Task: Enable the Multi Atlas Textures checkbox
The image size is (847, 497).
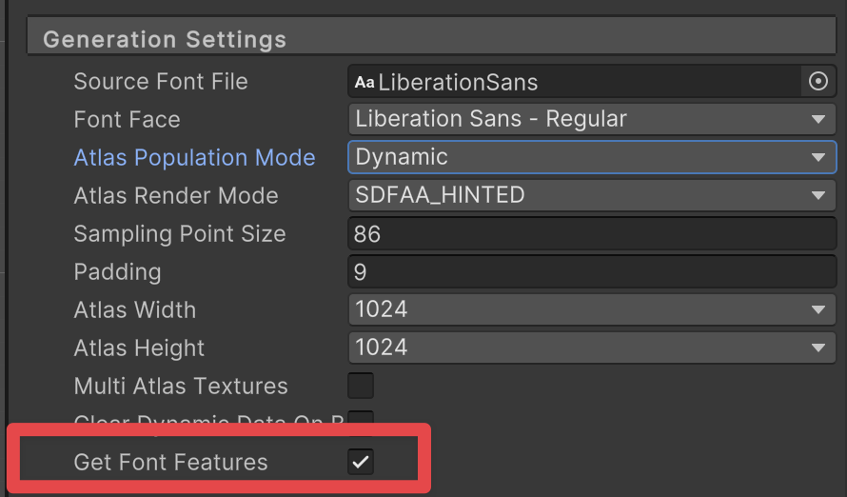Action: click(361, 386)
